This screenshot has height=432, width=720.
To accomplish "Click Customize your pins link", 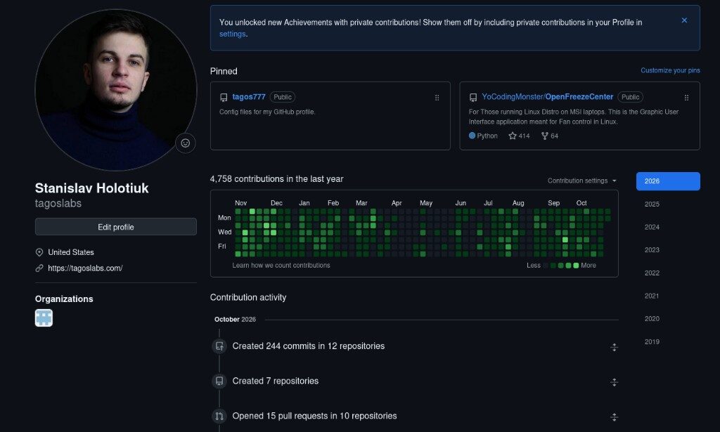I will [x=670, y=70].
